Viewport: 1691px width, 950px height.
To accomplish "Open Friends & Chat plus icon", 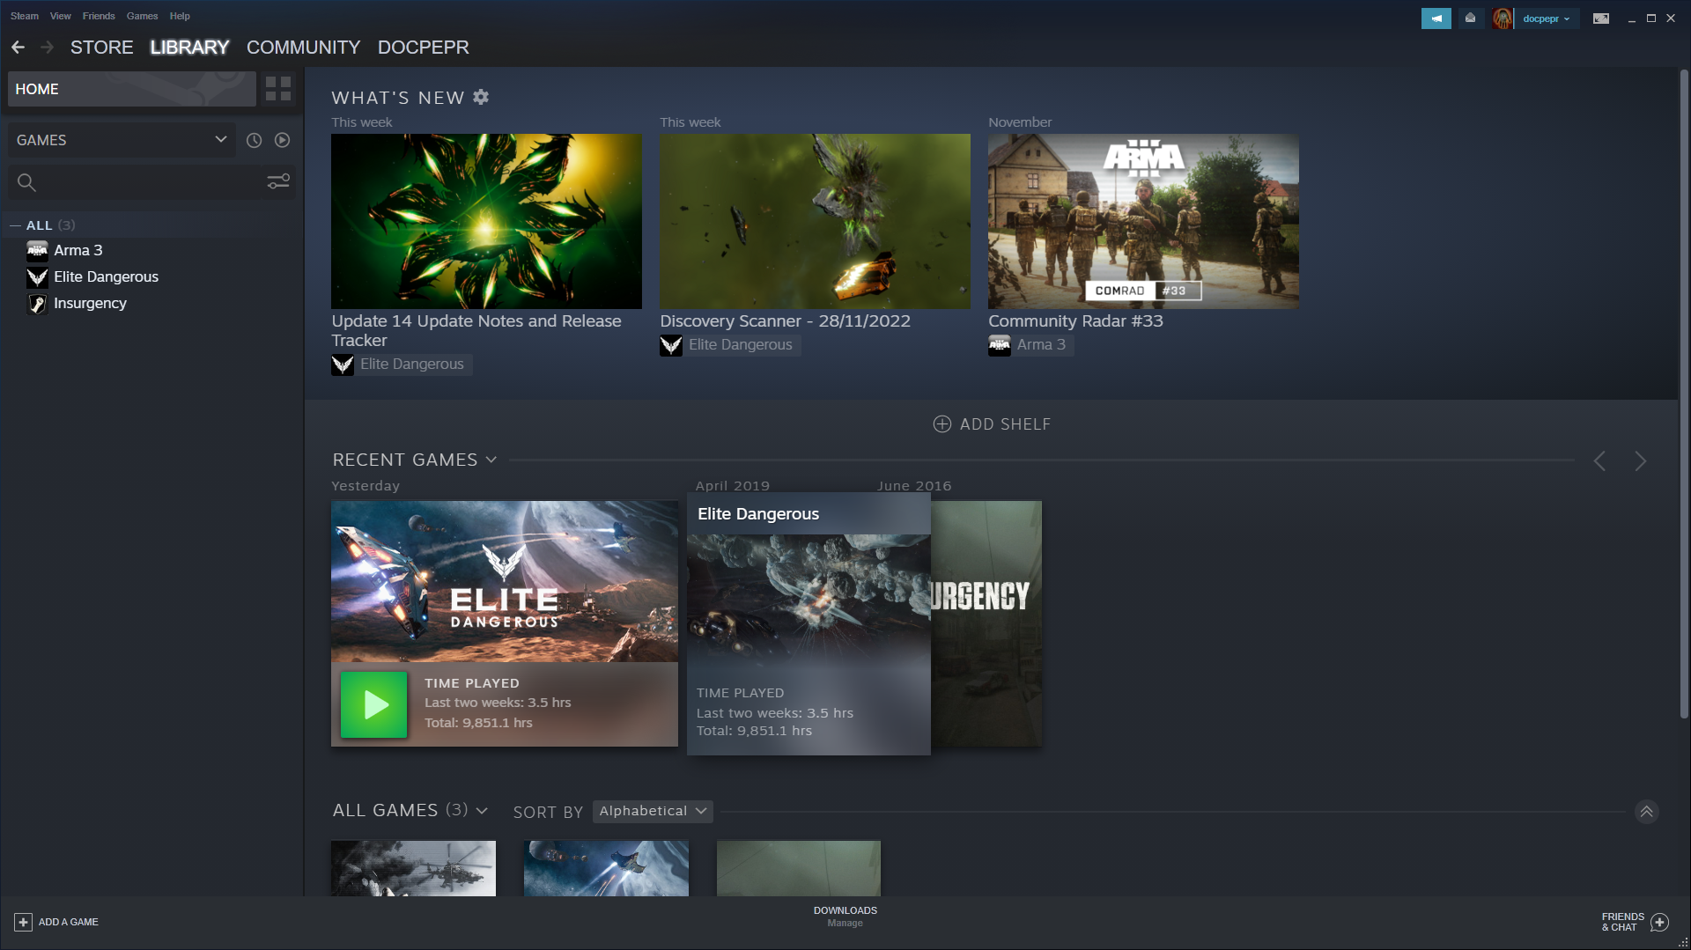I will tap(1659, 922).
